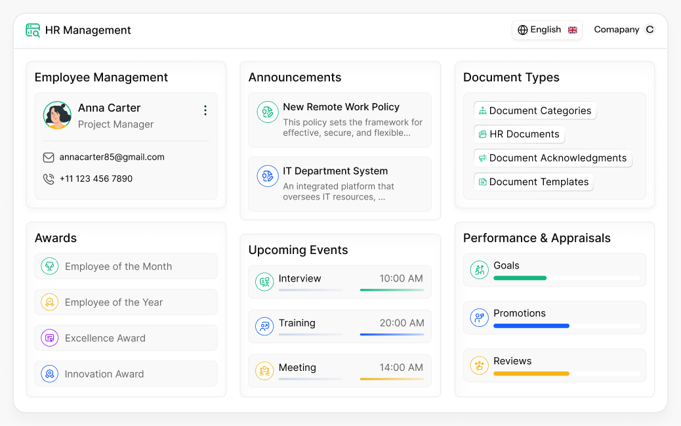The height and width of the screenshot is (426, 681).
Task: Click the Interview event icon
Action: pos(264,281)
